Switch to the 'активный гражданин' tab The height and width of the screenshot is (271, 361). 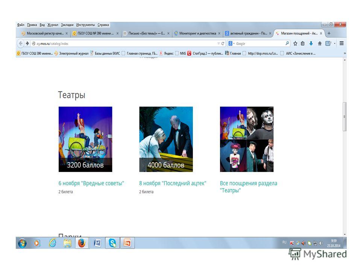[248, 33]
